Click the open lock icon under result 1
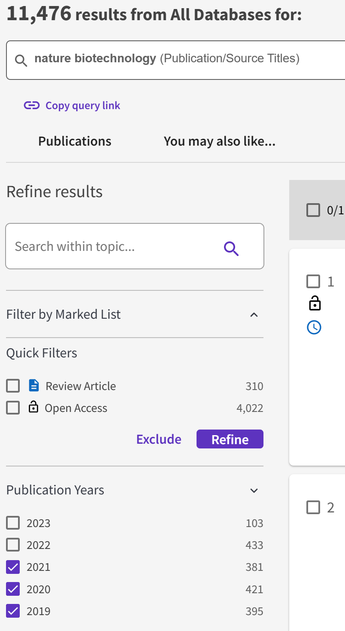This screenshot has width=345, height=631. [315, 303]
